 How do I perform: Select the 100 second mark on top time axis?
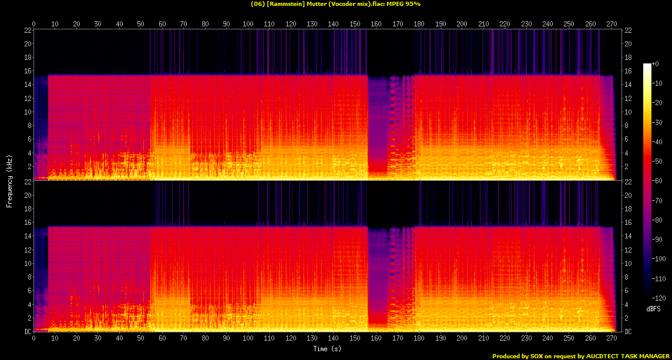248,24
